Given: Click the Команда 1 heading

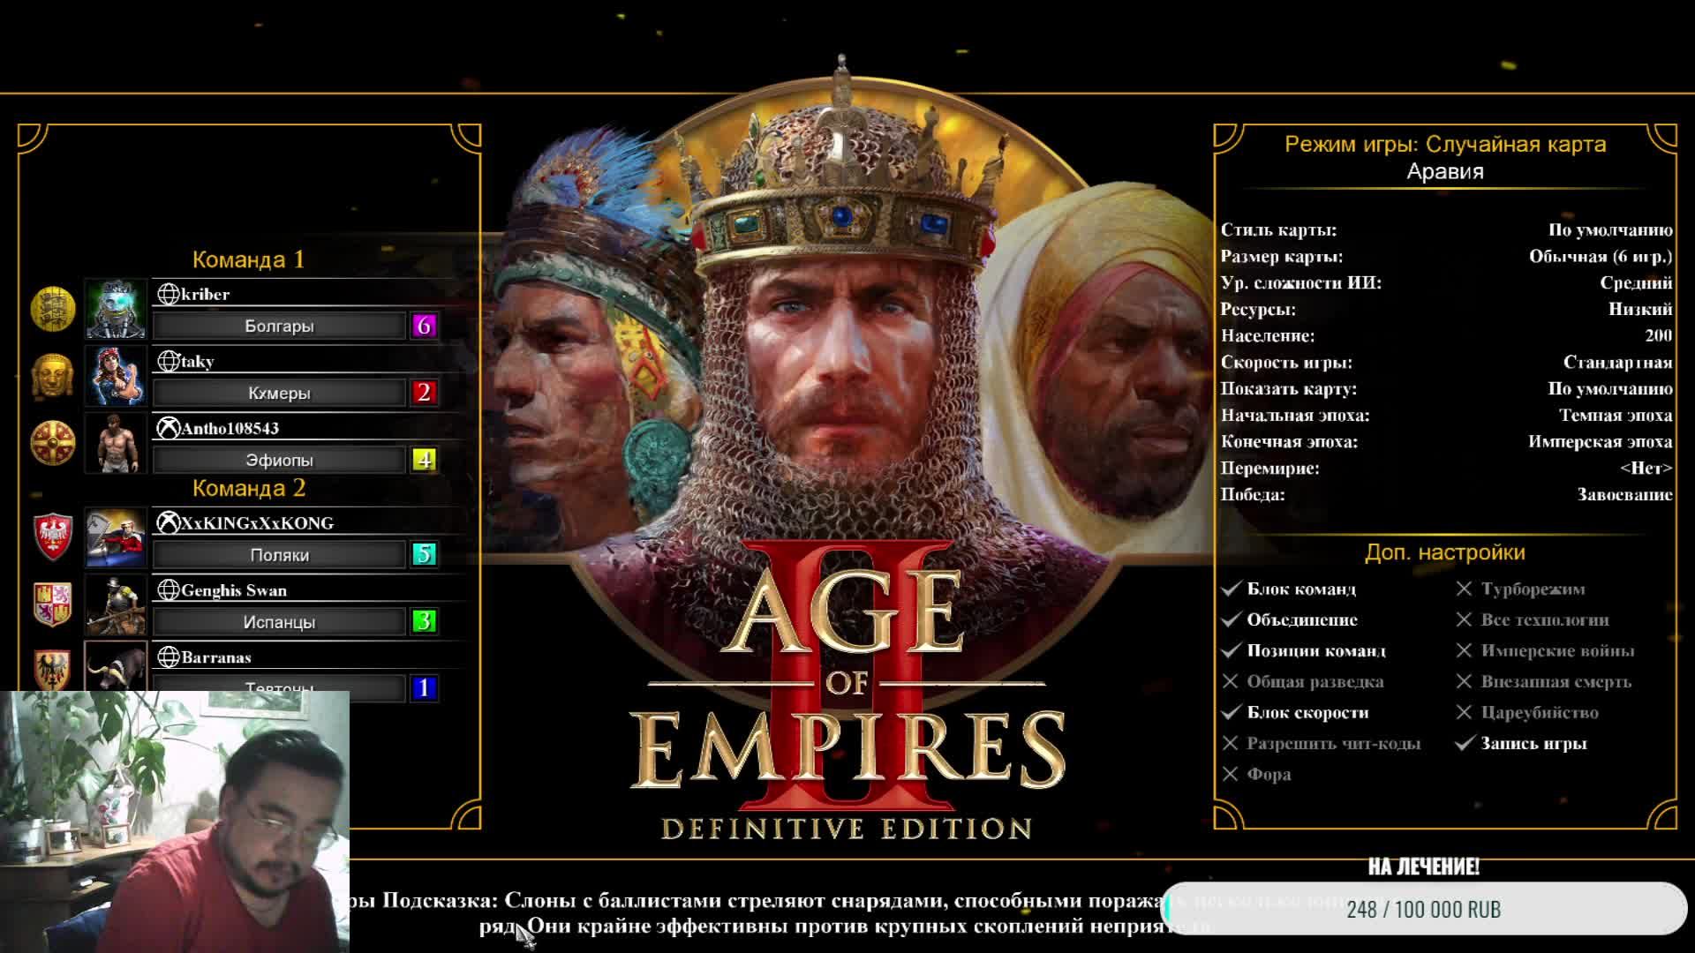Looking at the screenshot, I should pyautogui.click(x=248, y=260).
